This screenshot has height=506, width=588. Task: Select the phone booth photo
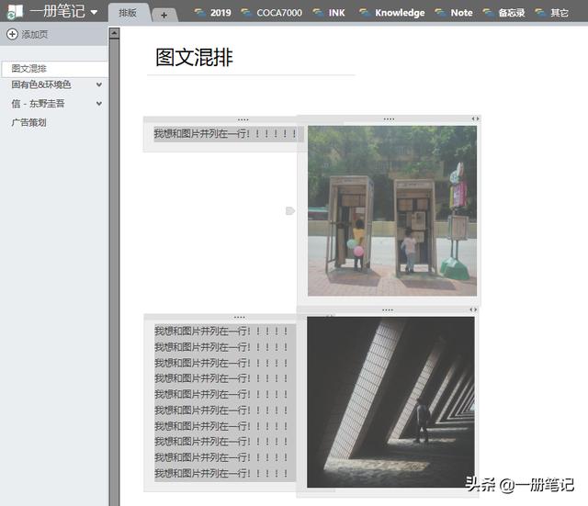(x=392, y=210)
